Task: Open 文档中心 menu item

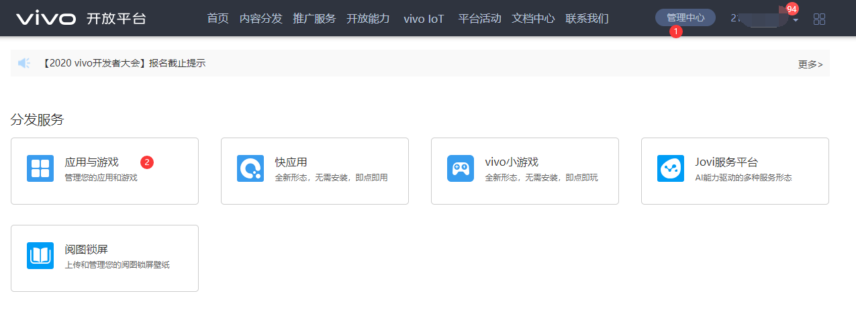Action: pyautogui.click(x=533, y=18)
